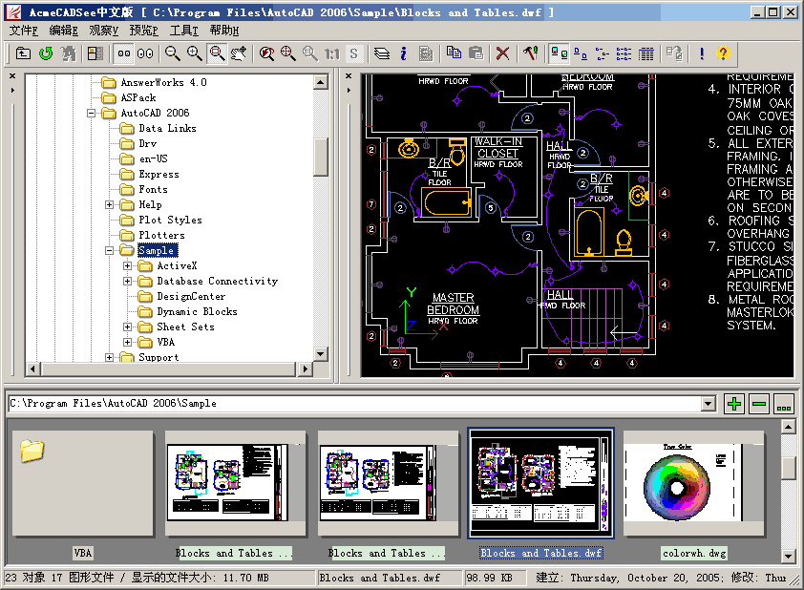Image resolution: width=804 pixels, height=590 pixels.
Task: Switch to list view mode
Action: pyautogui.click(x=603, y=53)
